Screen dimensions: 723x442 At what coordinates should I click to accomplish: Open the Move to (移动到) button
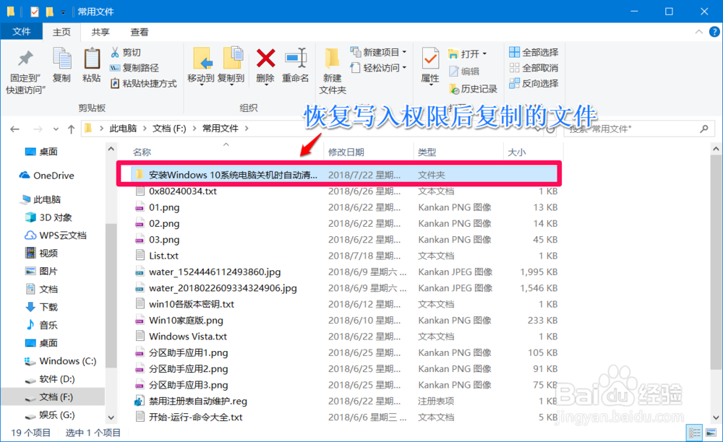(201, 66)
